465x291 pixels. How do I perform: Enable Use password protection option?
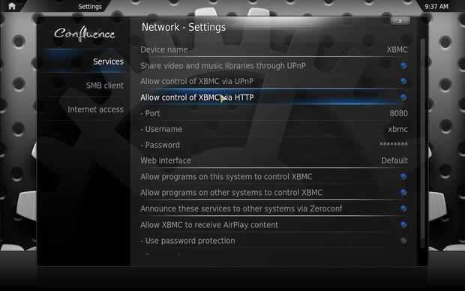403,241
